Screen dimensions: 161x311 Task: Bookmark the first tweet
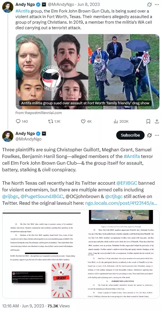(148, 121)
